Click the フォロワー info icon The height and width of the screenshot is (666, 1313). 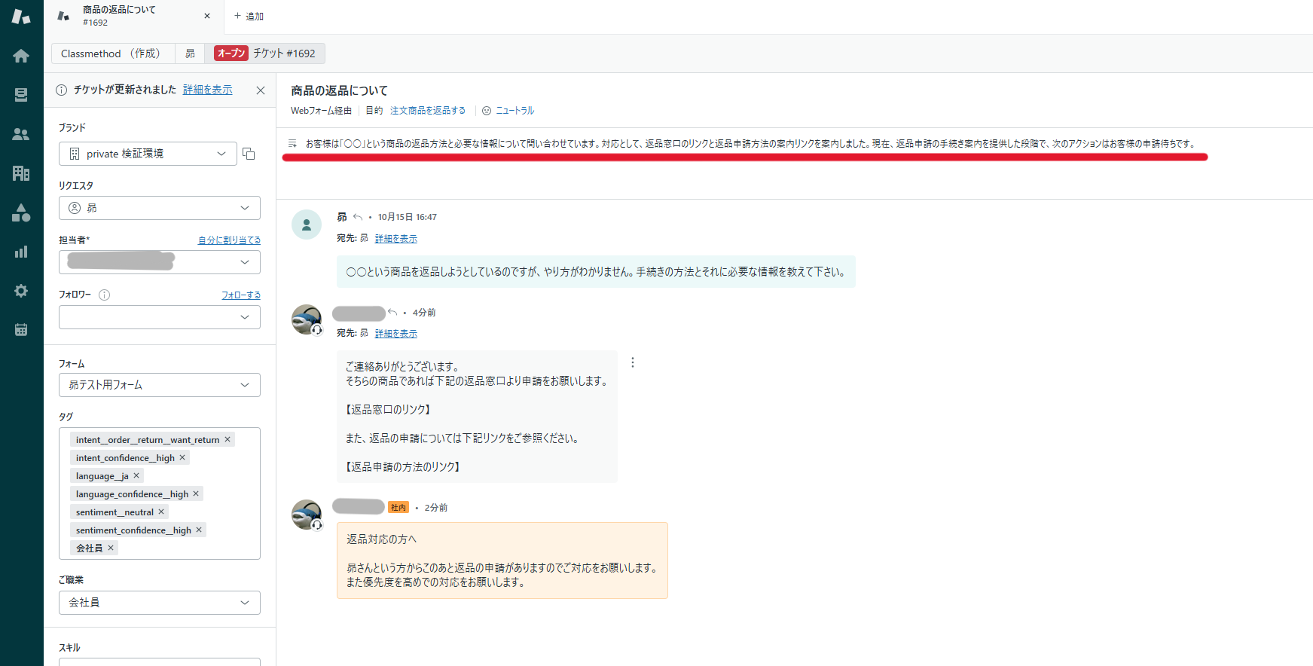point(105,295)
